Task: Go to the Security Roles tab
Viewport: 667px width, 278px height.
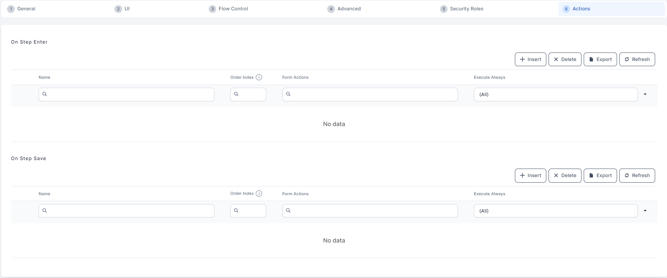Action: tap(466, 9)
